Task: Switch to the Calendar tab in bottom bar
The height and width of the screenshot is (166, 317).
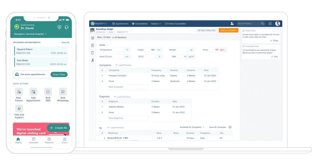Action: [34, 140]
